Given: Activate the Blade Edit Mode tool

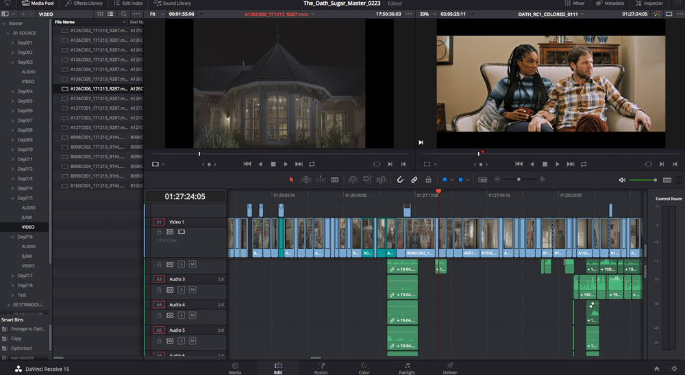Looking at the screenshot, I should pos(335,180).
